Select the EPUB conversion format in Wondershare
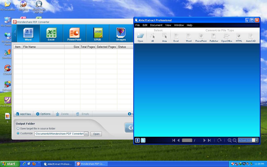Screen dimensions: 267x167 98,33
